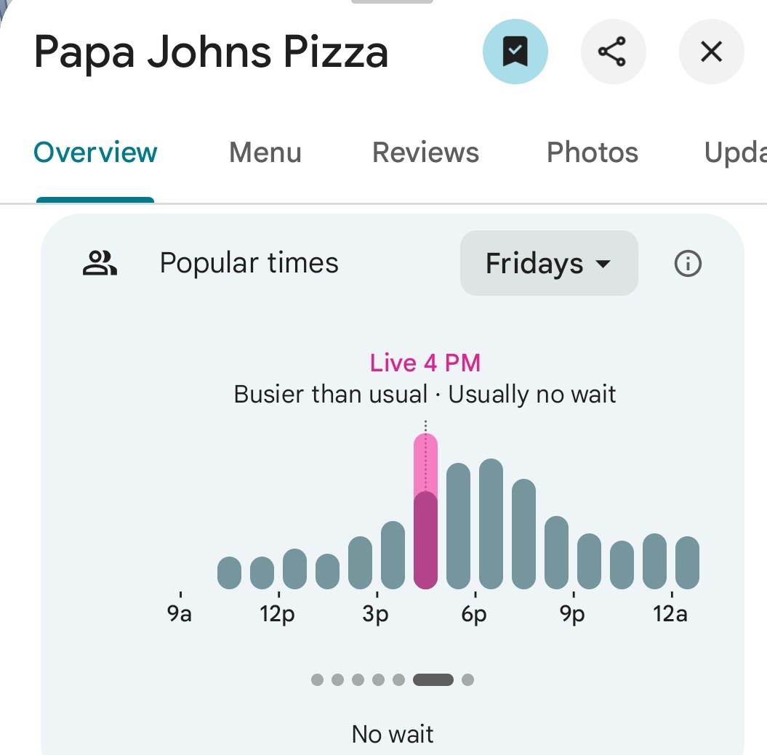
Task: Show the partially visible Updates tab
Action: click(734, 153)
